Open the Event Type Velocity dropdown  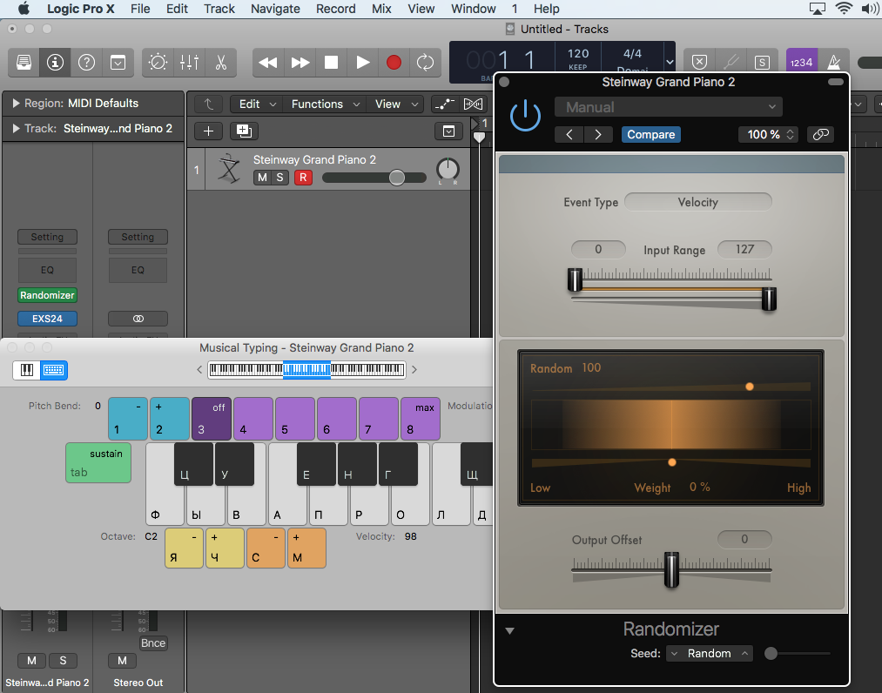point(697,203)
